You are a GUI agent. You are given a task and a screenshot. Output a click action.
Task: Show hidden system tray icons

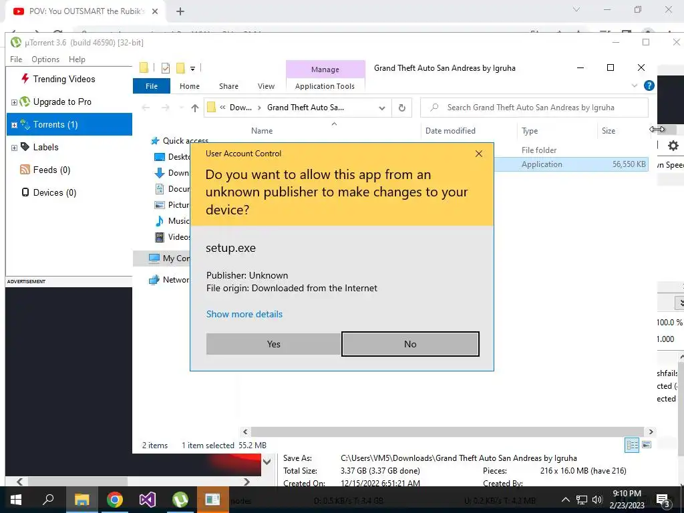click(x=565, y=500)
